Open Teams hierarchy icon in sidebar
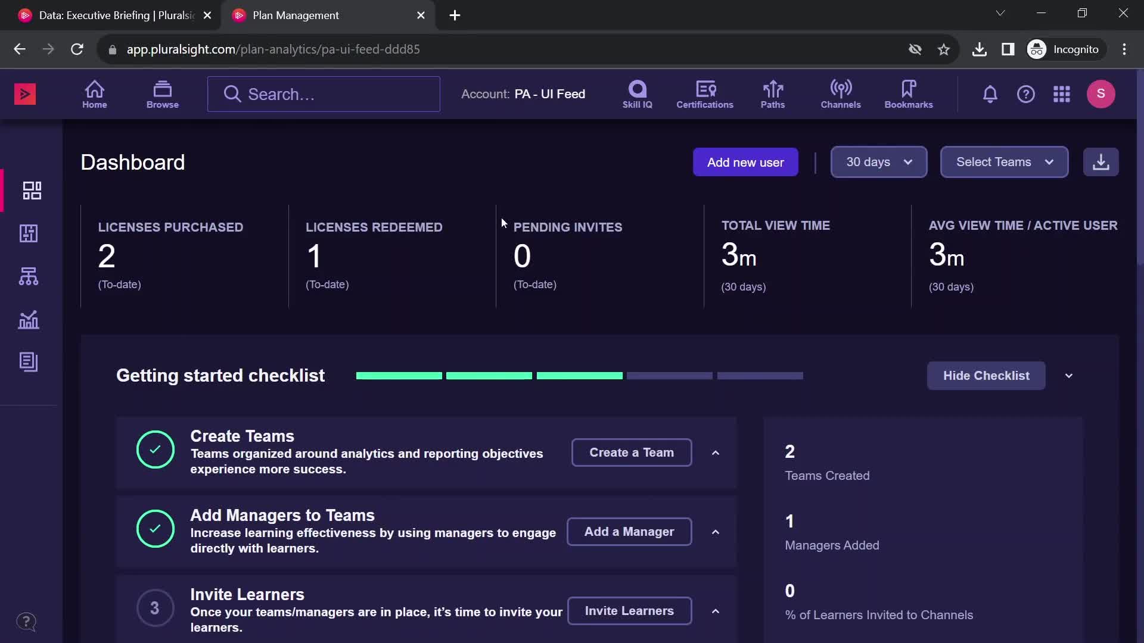1144x643 pixels. (x=29, y=276)
